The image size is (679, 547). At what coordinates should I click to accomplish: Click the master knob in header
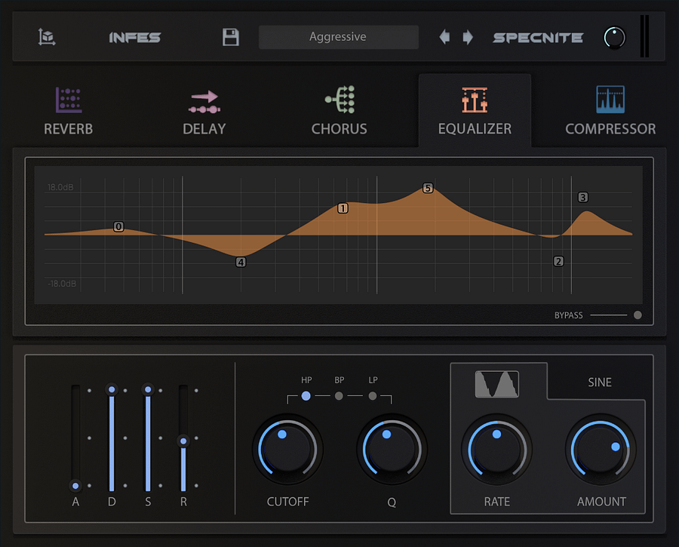(x=614, y=38)
